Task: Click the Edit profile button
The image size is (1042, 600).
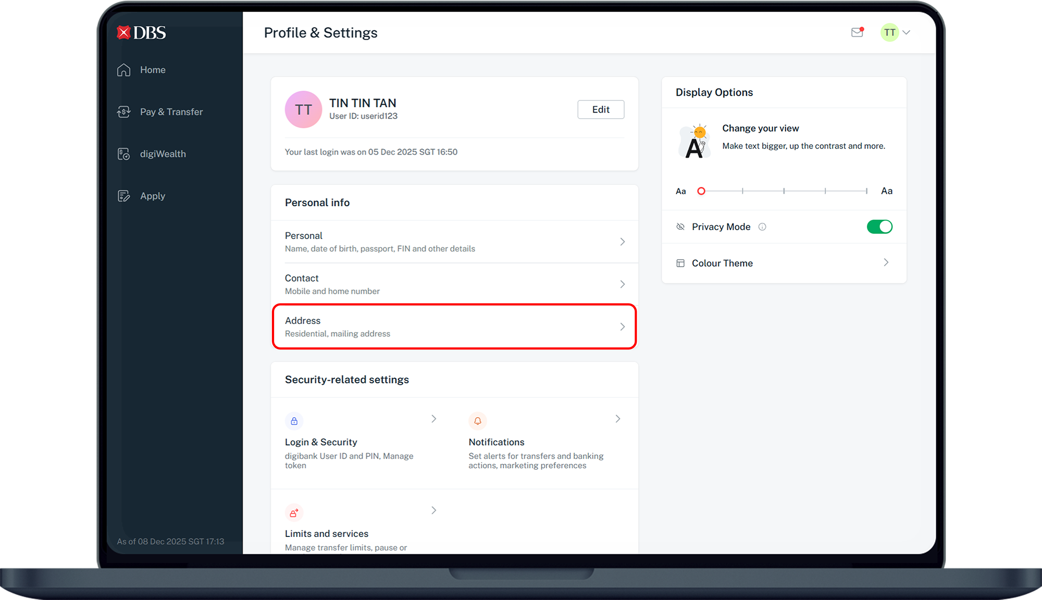Action: tap(601, 109)
